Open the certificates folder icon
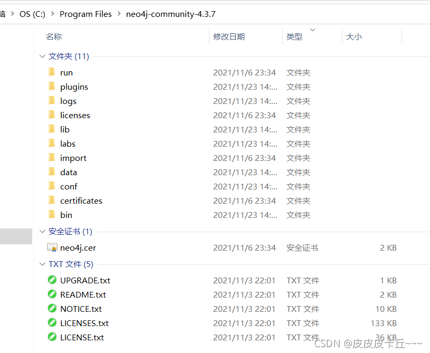Image resolution: width=430 pixels, height=353 pixels. [52, 201]
